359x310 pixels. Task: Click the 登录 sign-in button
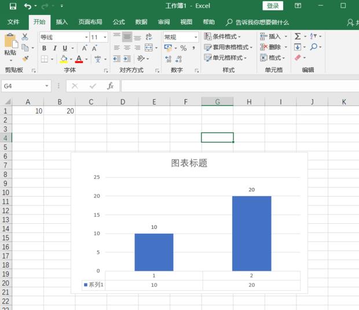[273, 6]
